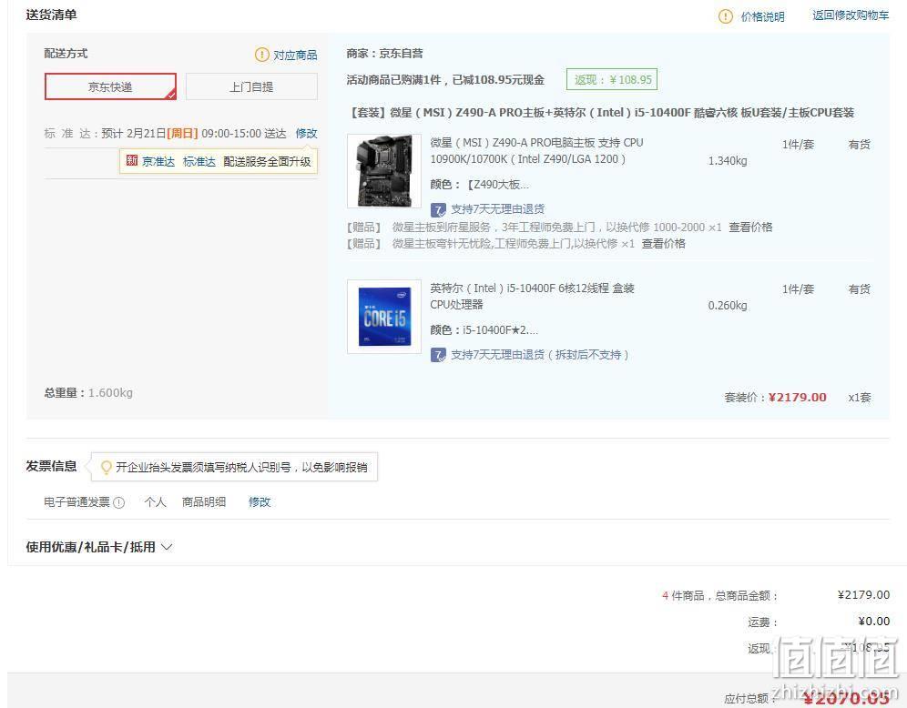This screenshot has height=708, width=907.
Task: Click the 英特尔 i5-10400F 6核12线程 product title
Action: (x=532, y=296)
